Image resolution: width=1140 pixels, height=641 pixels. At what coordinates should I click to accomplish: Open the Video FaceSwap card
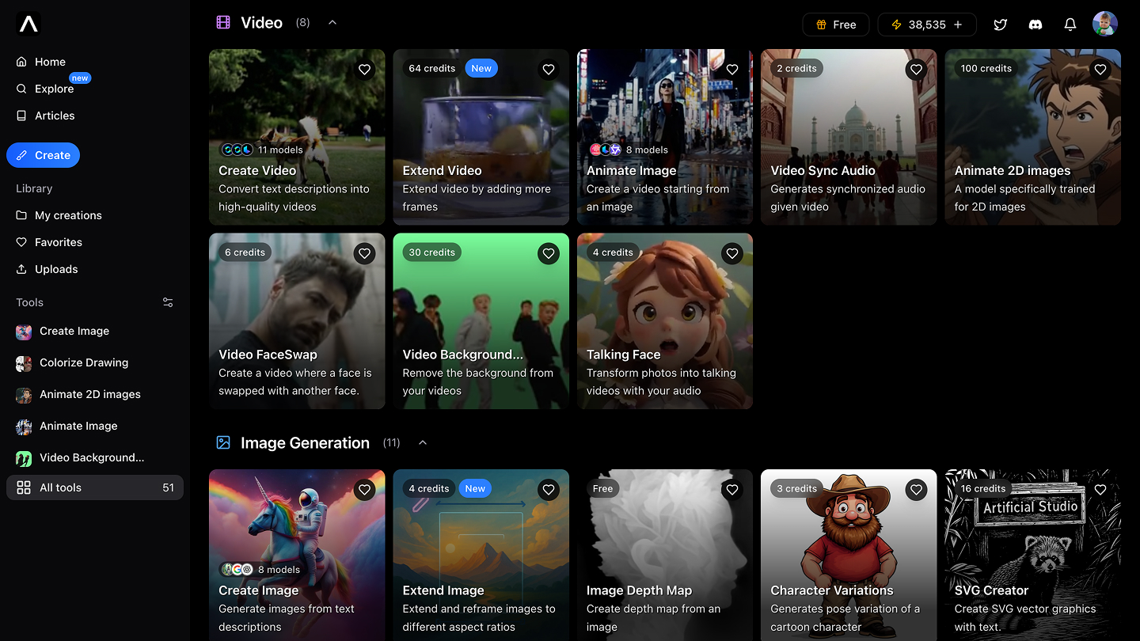(297, 320)
